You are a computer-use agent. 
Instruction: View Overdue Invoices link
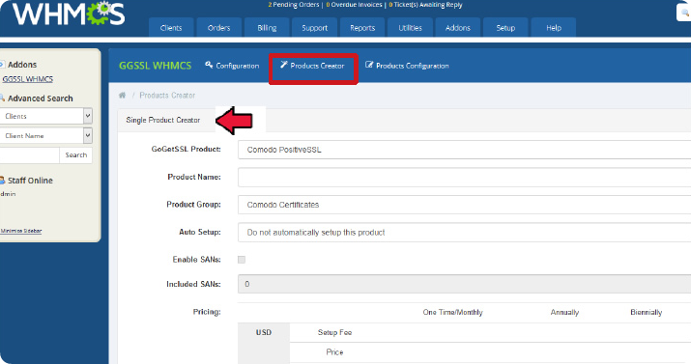(x=355, y=5)
